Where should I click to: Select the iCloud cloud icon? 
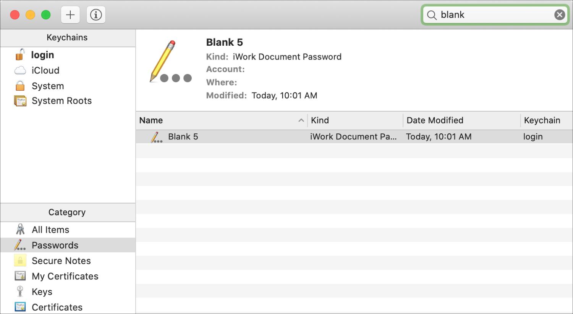20,70
